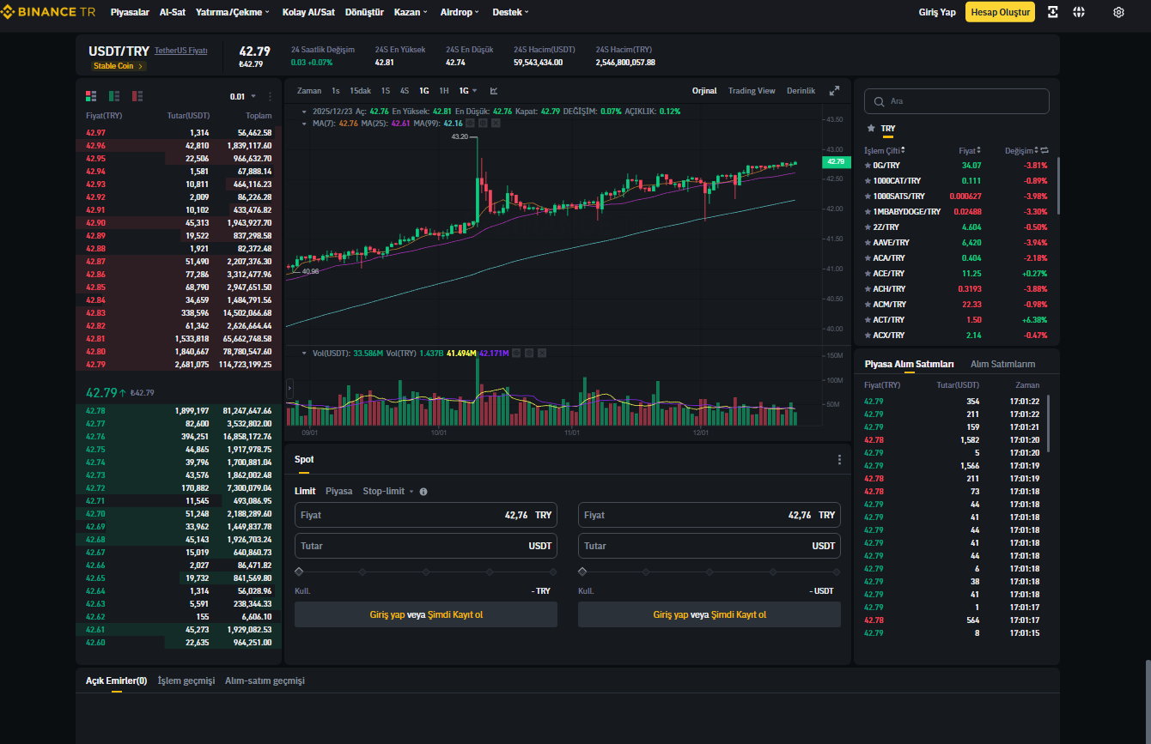Toggle Volume indicator visibility with eye icon
The height and width of the screenshot is (744, 1151).
click(517, 353)
